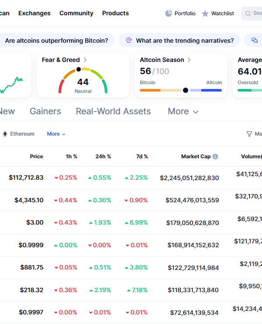Expand the More category tabs dropdown
This screenshot has width=262, height=324.
tap(183, 112)
